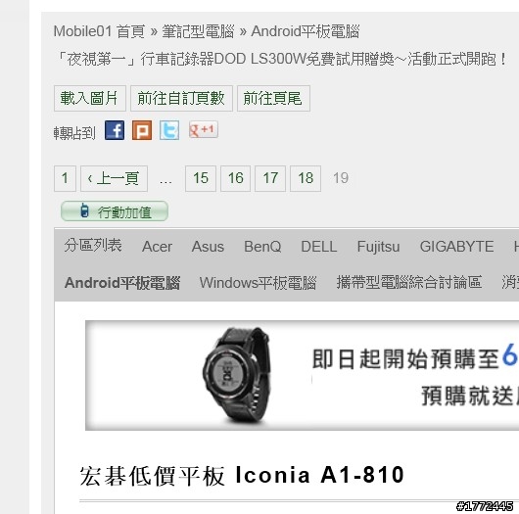Click 載入圖片 to load images
Viewport: 519px width, 514px height.
90,98
